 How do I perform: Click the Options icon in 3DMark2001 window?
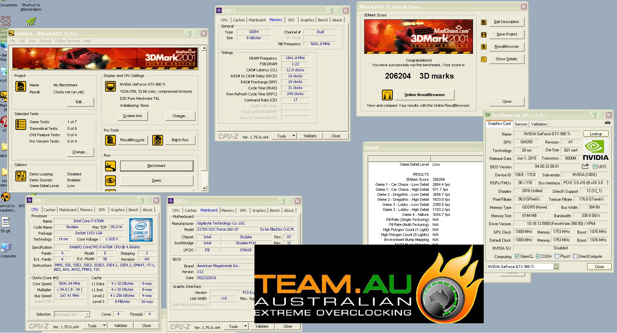pos(21,176)
